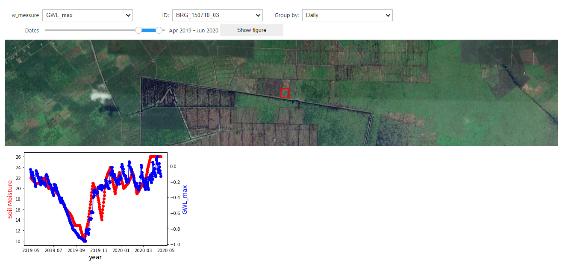Click the 'w_measure' label
The height and width of the screenshot is (264, 565).
pos(25,15)
